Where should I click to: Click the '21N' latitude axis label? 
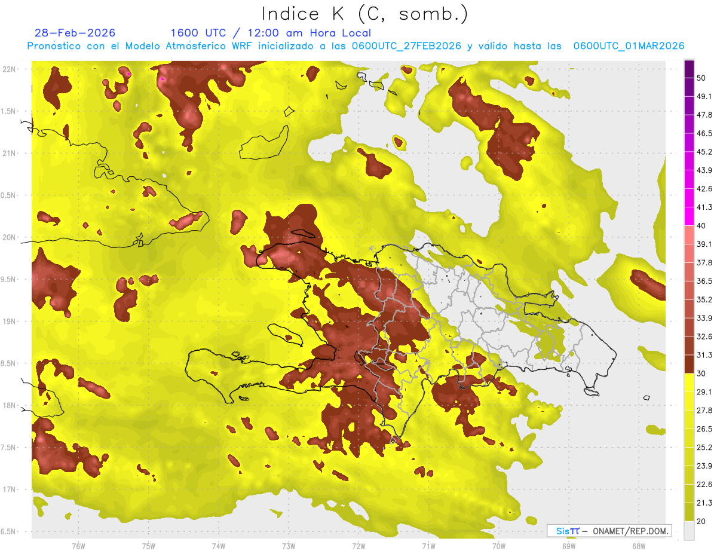(10, 154)
